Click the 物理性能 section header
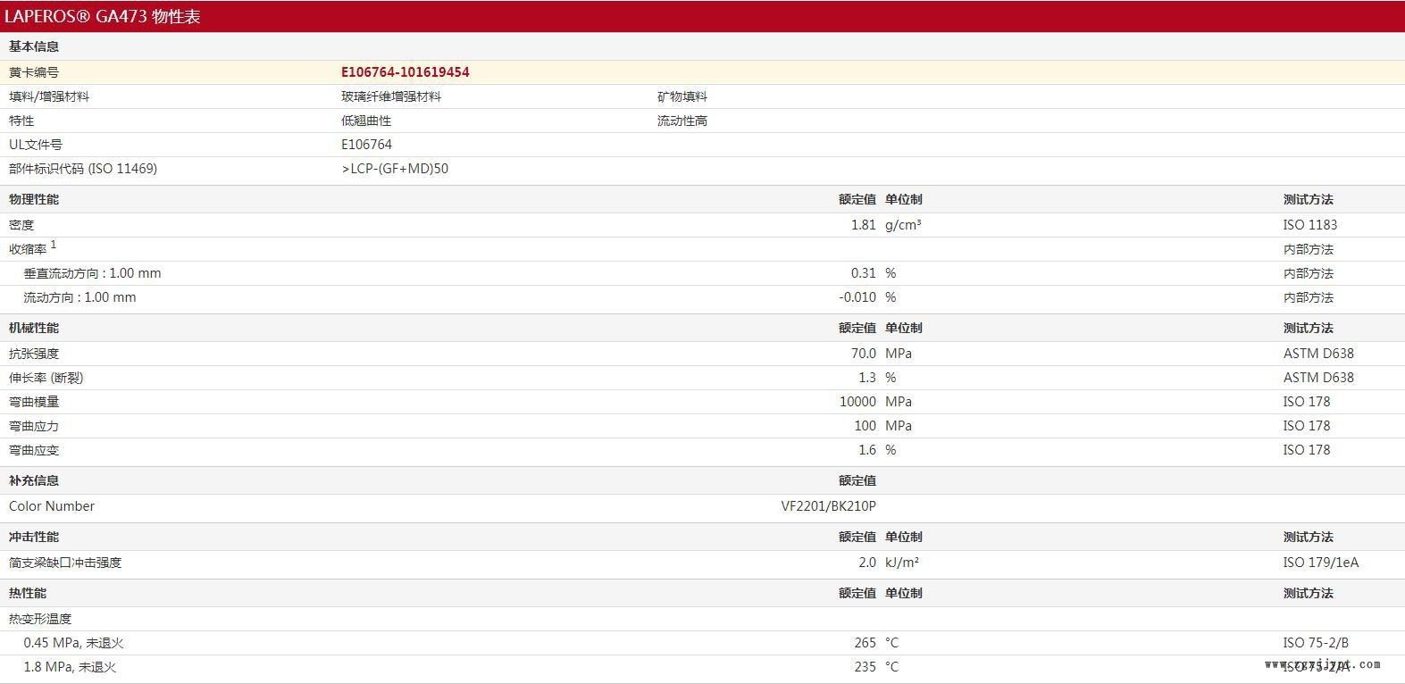This screenshot has height=684, width=1405. pyautogui.click(x=34, y=199)
